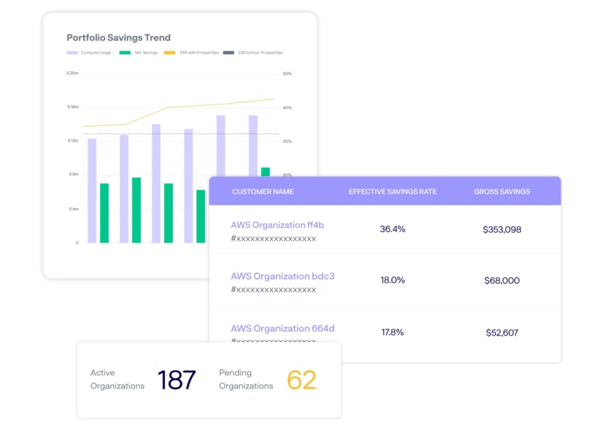Click the masked account ID under ff4b
Viewport: 596px width, 440px height.
point(273,238)
